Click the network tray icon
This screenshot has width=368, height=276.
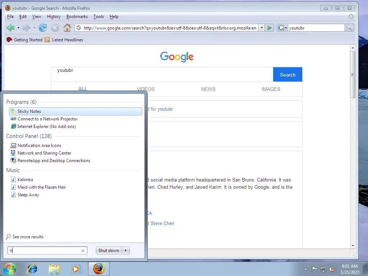pyautogui.click(x=323, y=270)
